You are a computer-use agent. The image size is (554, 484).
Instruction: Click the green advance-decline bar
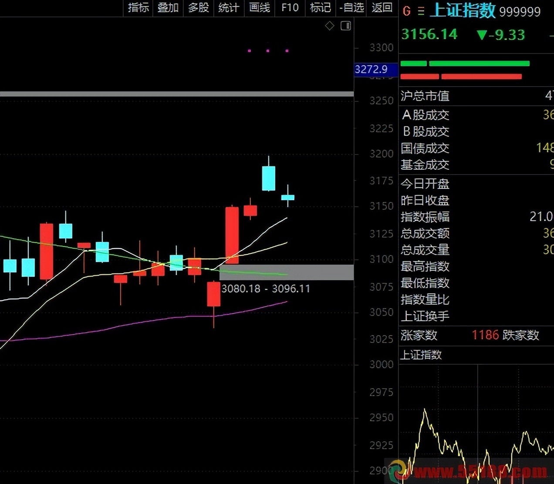pyautogui.click(x=479, y=63)
